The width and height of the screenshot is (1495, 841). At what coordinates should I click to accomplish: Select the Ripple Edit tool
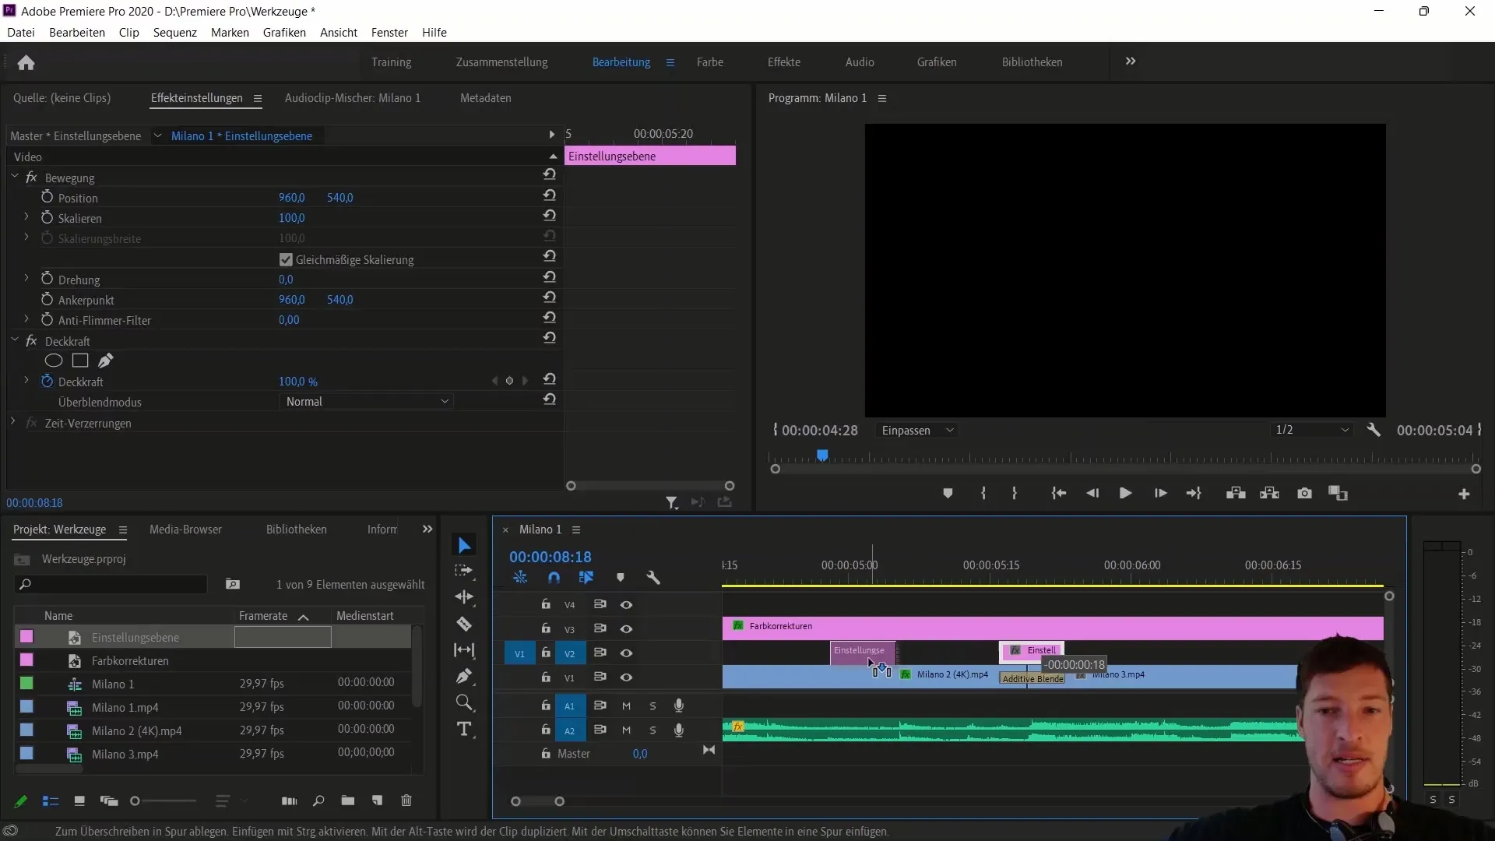(464, 597)
